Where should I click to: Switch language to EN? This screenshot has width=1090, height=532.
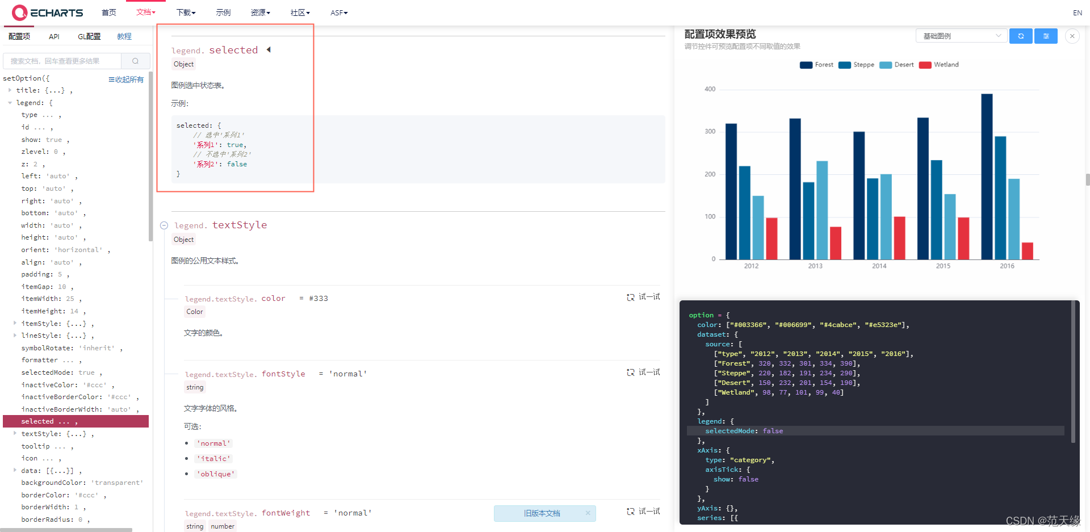1077,12
